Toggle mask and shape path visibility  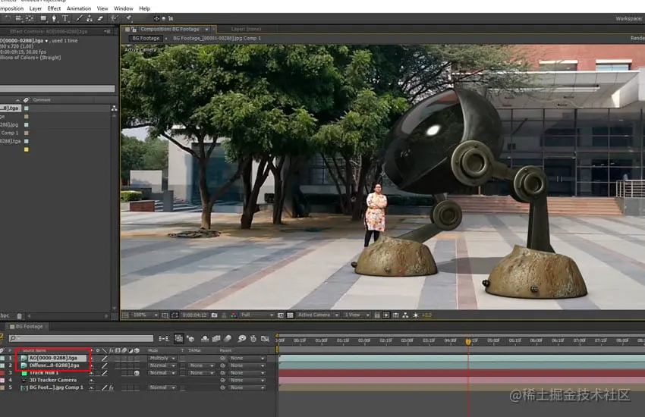tap(175, 315)
